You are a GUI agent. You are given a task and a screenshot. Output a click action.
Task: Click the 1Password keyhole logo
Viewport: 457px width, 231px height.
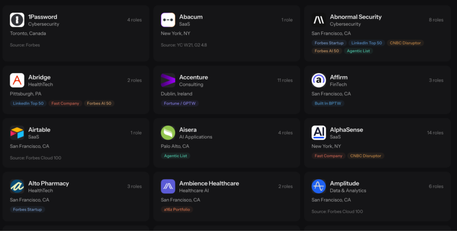point(17,20)
